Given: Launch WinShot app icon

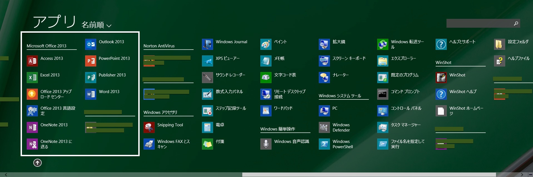Looking at the screenshot, I should pos(441,78).
